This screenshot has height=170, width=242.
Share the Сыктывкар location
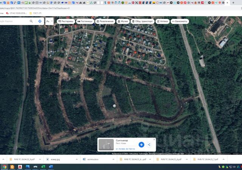point(149,145)
